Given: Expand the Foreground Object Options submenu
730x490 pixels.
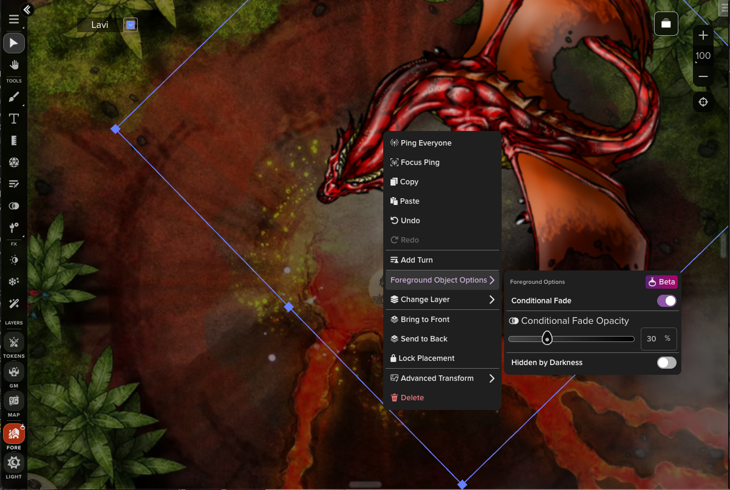Looking at the screenshot, I should click(442, 280).
